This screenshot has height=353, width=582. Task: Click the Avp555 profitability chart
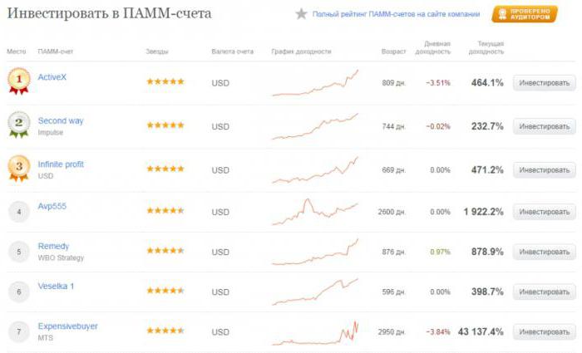pyautogui.click(x=315, y=212)
